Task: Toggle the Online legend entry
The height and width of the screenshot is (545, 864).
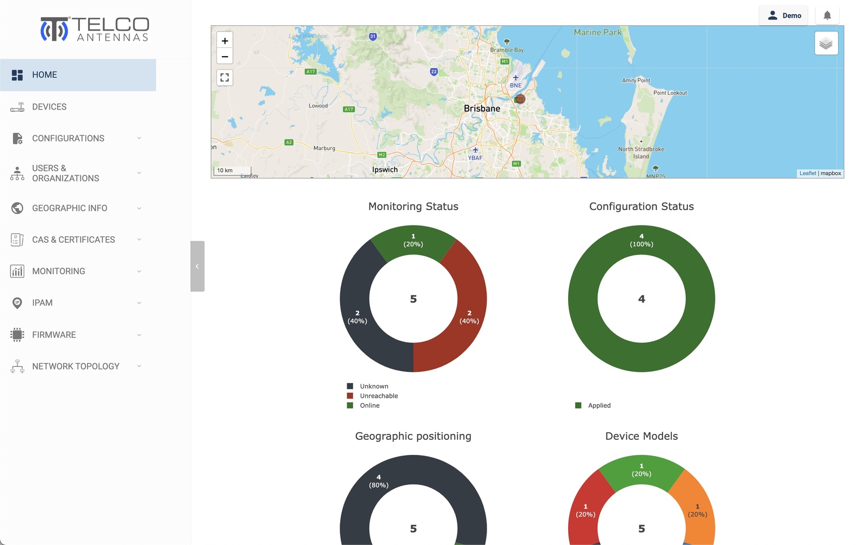Action: coord(363,406)
